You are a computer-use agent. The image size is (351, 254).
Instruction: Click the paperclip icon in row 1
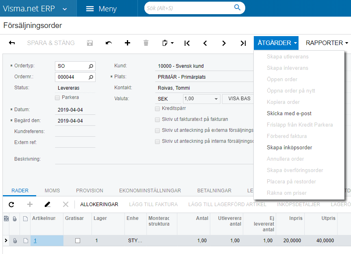(15, 241)
